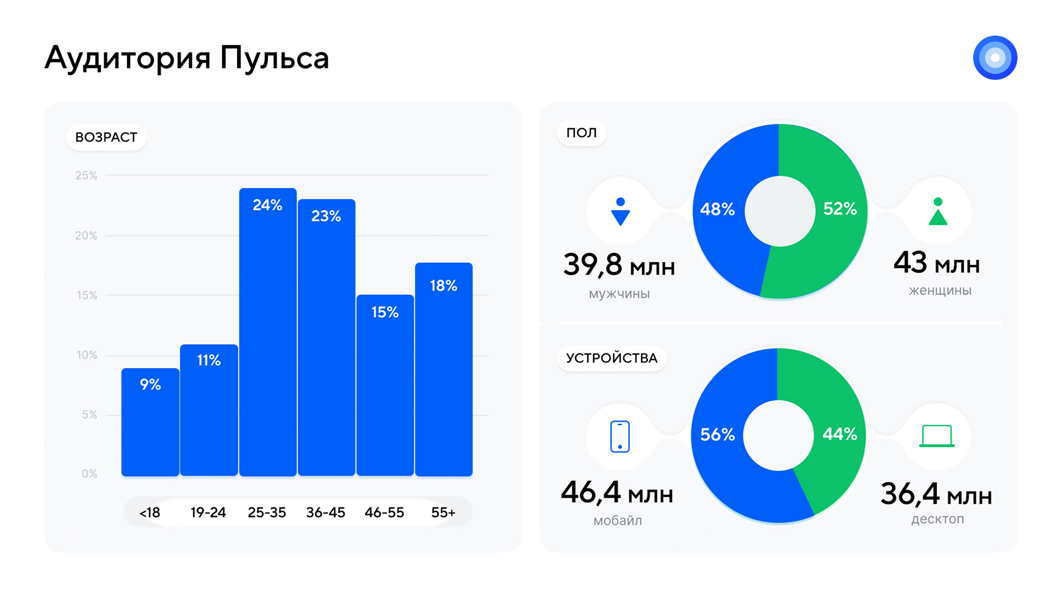Click the 24% bar for ages 25-35
The height and width of the screenshot is (596, 1062).
coord(268,332)
